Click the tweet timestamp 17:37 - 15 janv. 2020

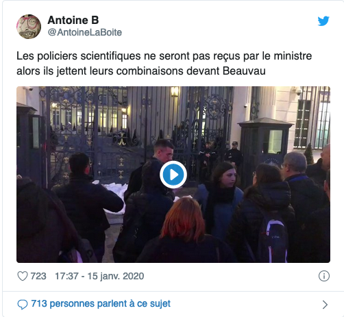point(99,276)
